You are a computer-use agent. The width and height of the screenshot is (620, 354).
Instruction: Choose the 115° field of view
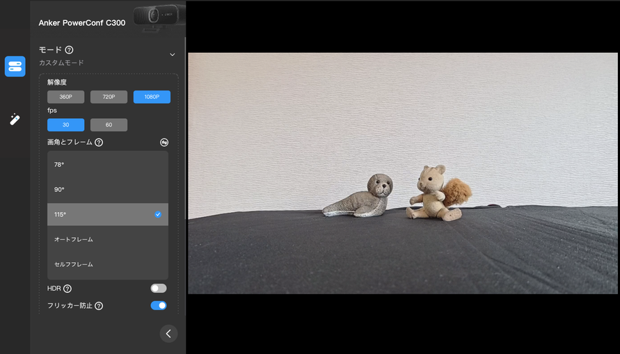(x=108, y=214)
